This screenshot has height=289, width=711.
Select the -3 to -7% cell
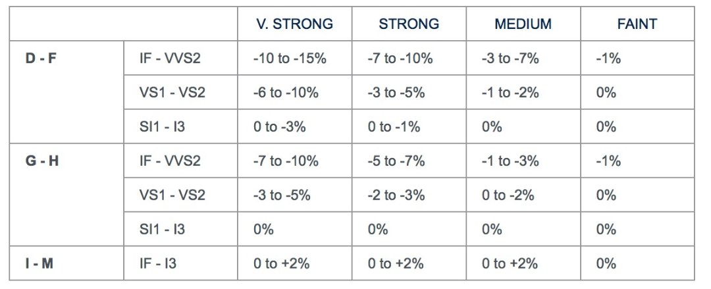[x=510, y=59]
